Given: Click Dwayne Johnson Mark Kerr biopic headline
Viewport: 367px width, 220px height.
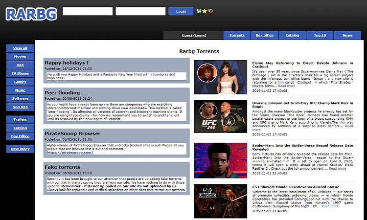Looking at the screenshot, I should 302,105.
